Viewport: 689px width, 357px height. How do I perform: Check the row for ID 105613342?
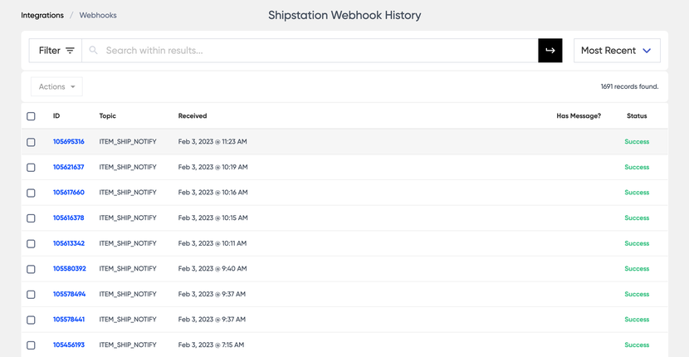31,243
